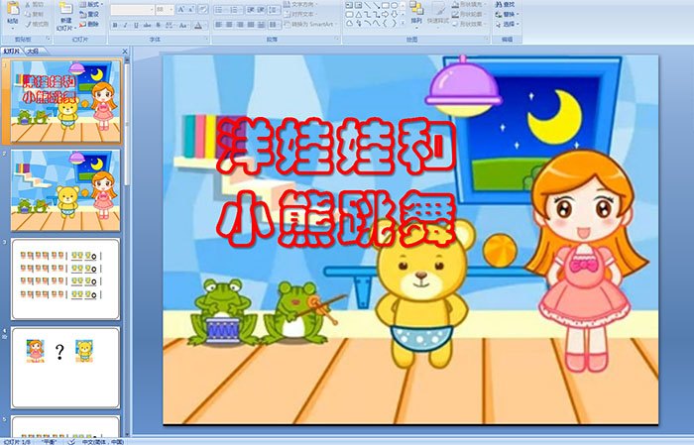Select the Right Arrow shape
The height and width of the screenshot is (445, 694).
pos(385,15)
